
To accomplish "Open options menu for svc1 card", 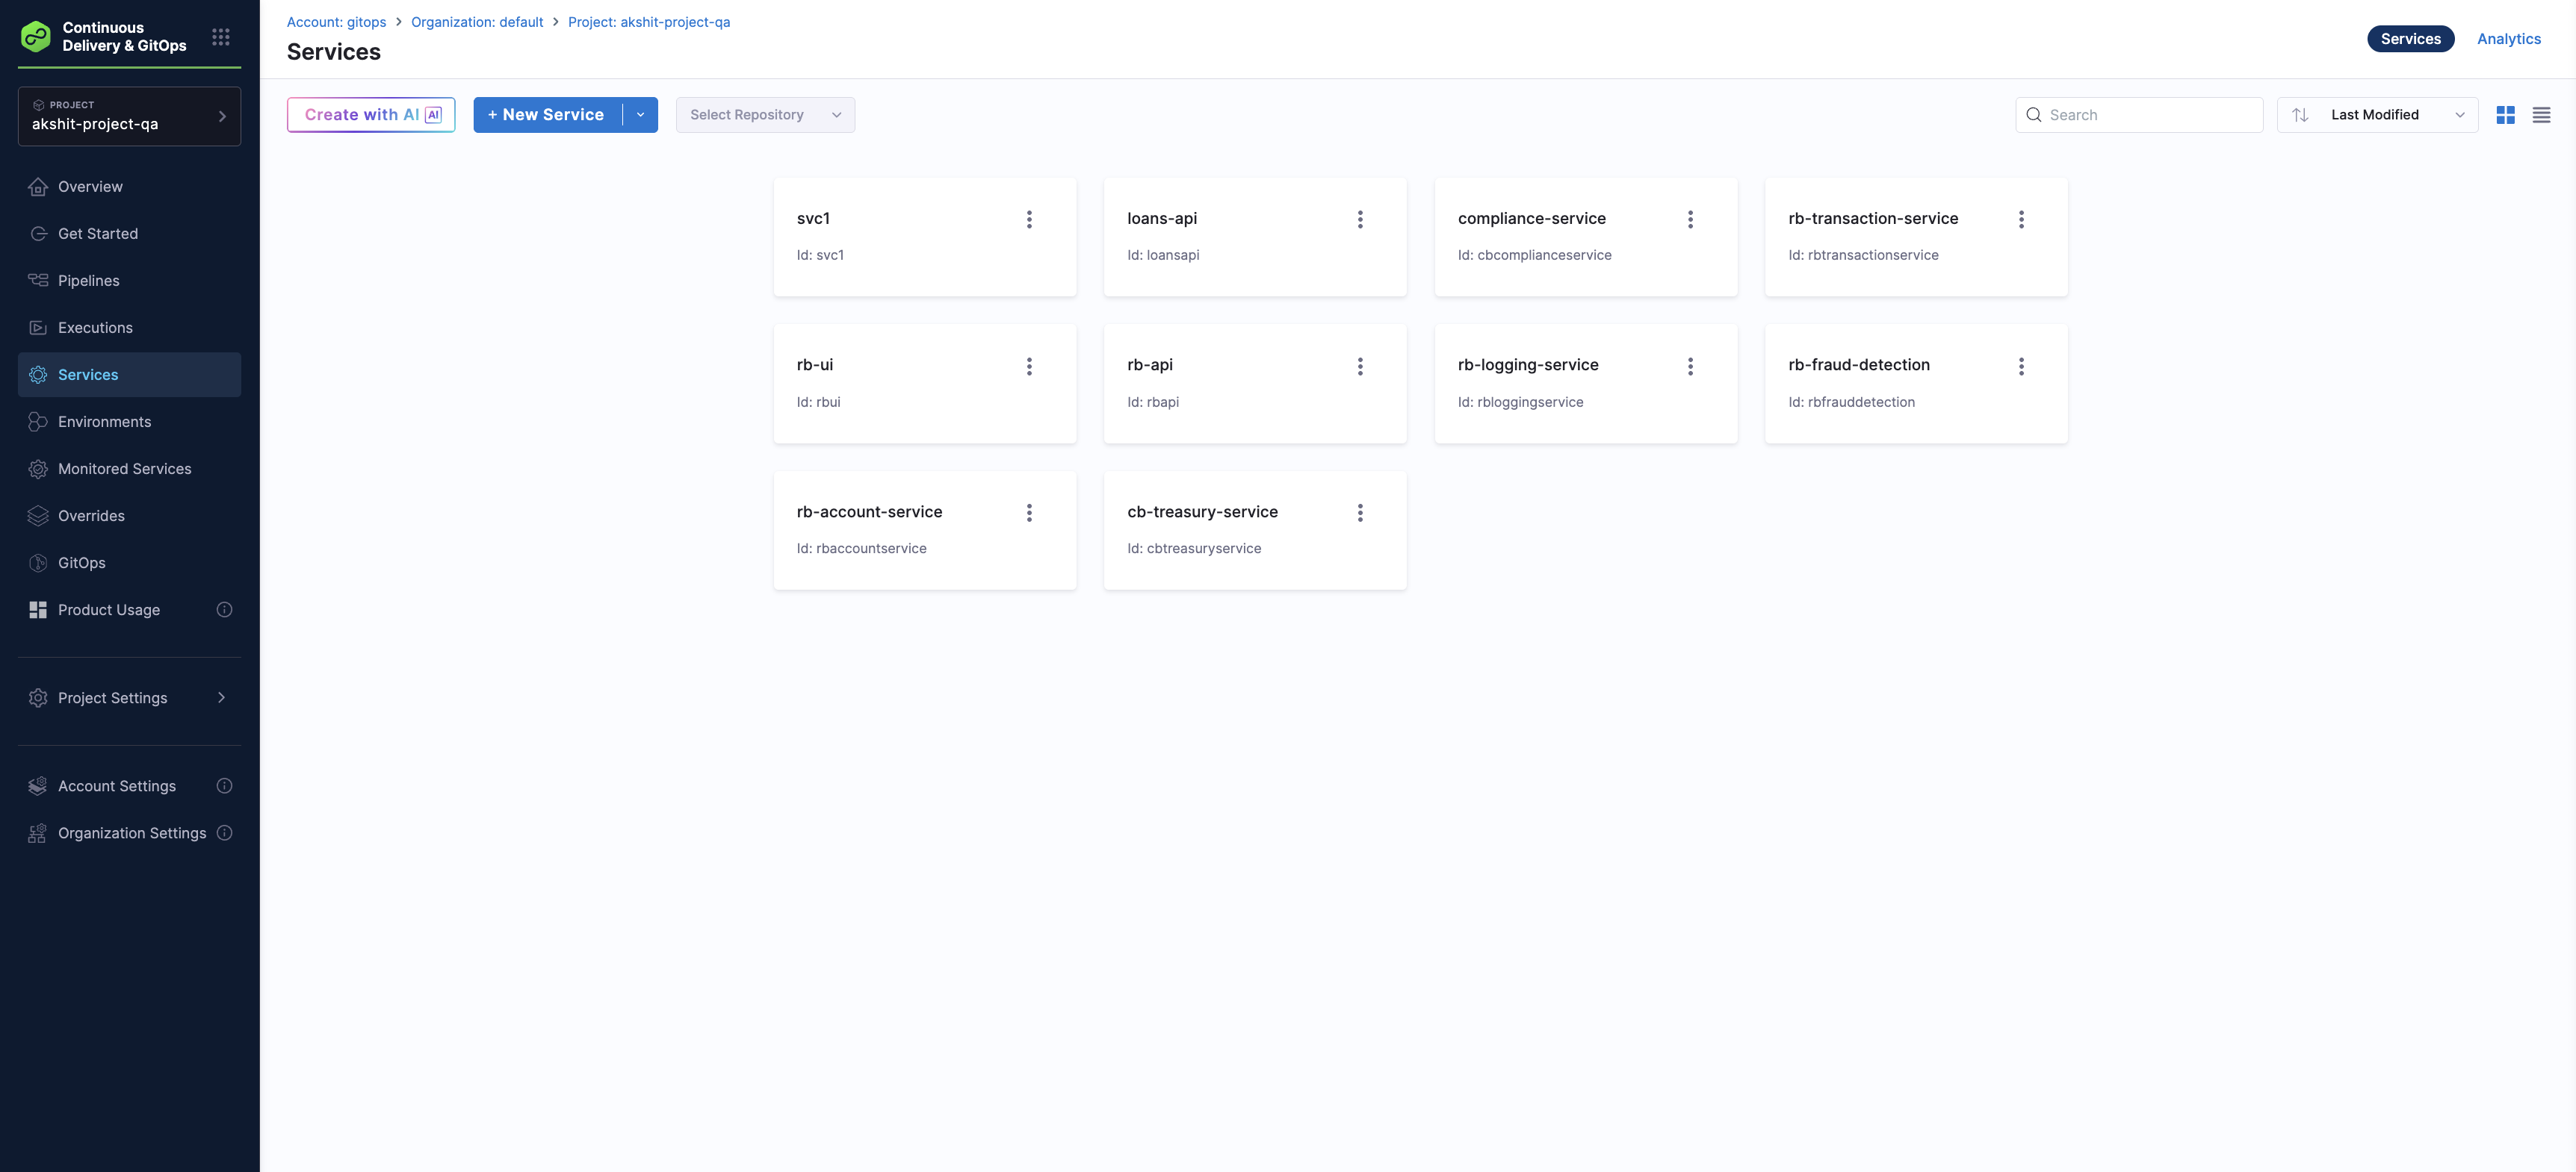I will tap(1029, 219).
